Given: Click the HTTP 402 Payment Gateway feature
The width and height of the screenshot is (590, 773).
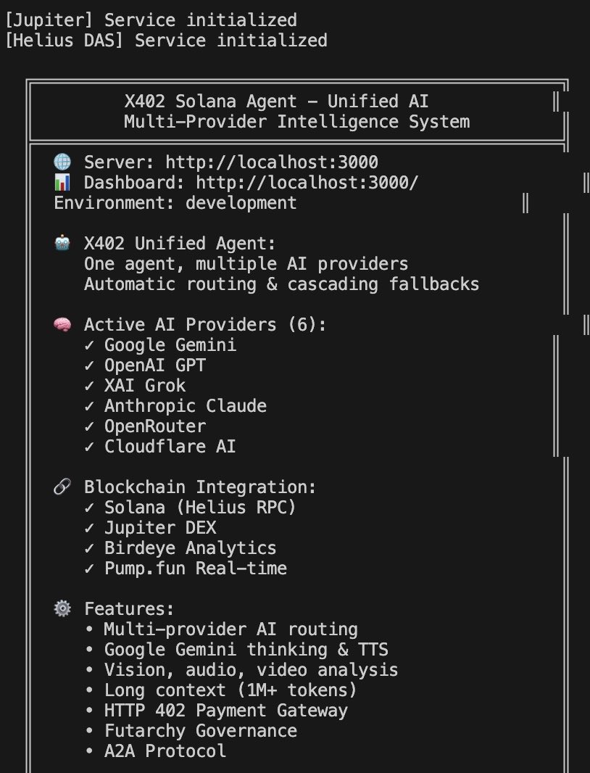Looking at the screenshot, I should [225, 711].
